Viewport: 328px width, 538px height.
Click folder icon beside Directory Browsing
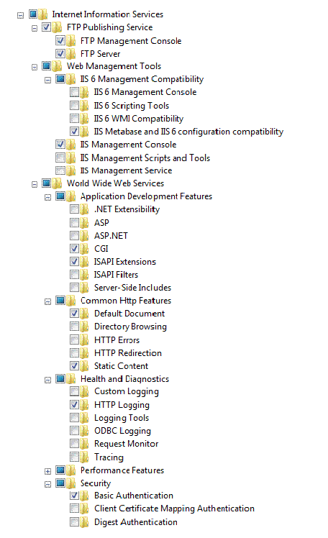tap(84, 327)
